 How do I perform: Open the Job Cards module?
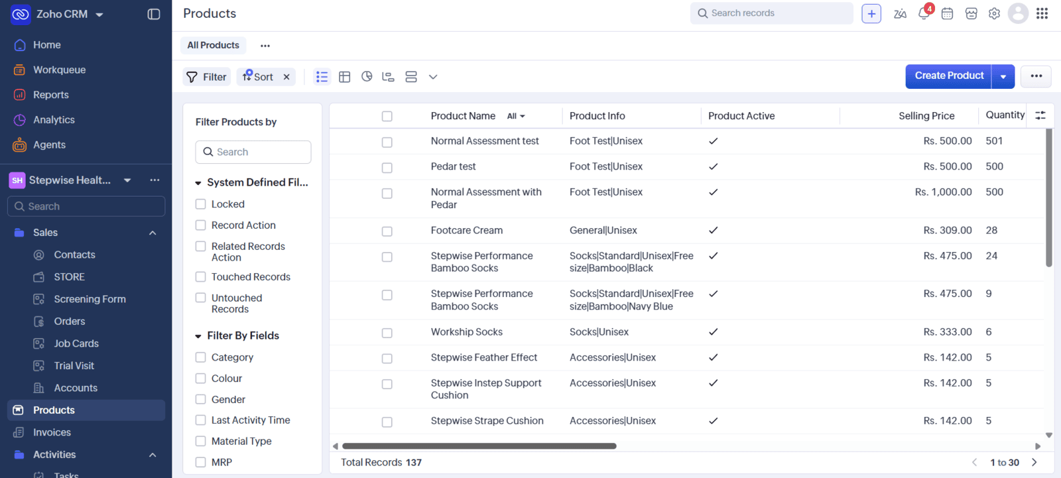(76, 343)
